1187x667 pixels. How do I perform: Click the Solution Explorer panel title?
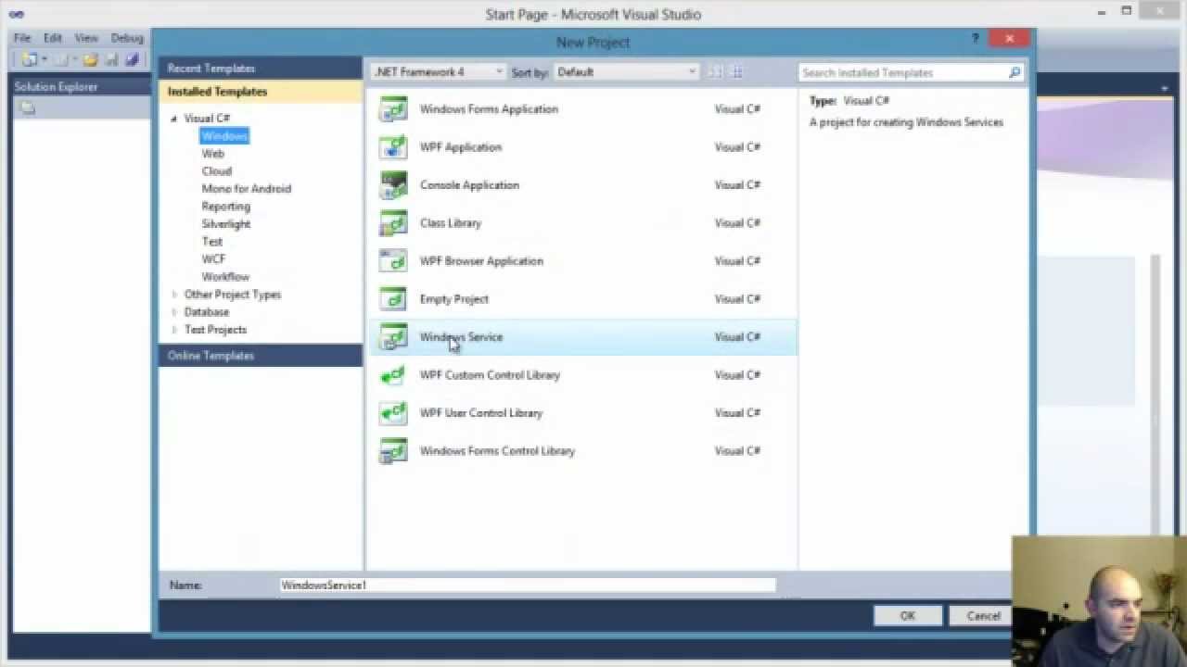coord(56,87)
